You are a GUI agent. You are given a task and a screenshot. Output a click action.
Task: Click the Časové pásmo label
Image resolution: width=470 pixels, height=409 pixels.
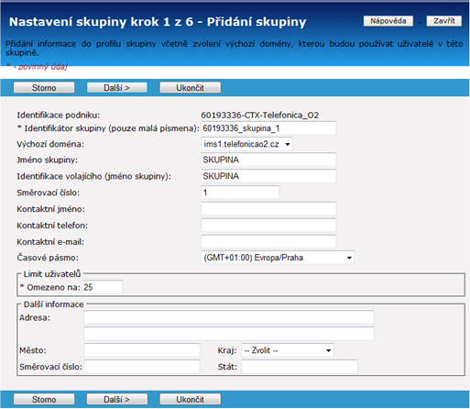[x=48, y=258]
